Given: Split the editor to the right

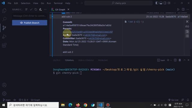Looking at the screenshot, I should pos(183,9).
